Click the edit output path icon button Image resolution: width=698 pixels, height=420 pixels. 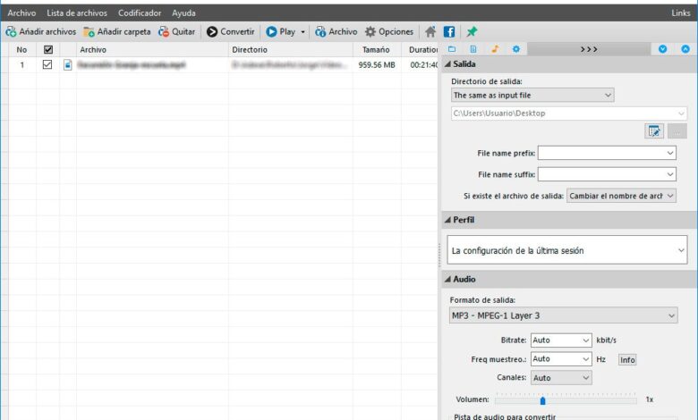click(x=654, y=131)
